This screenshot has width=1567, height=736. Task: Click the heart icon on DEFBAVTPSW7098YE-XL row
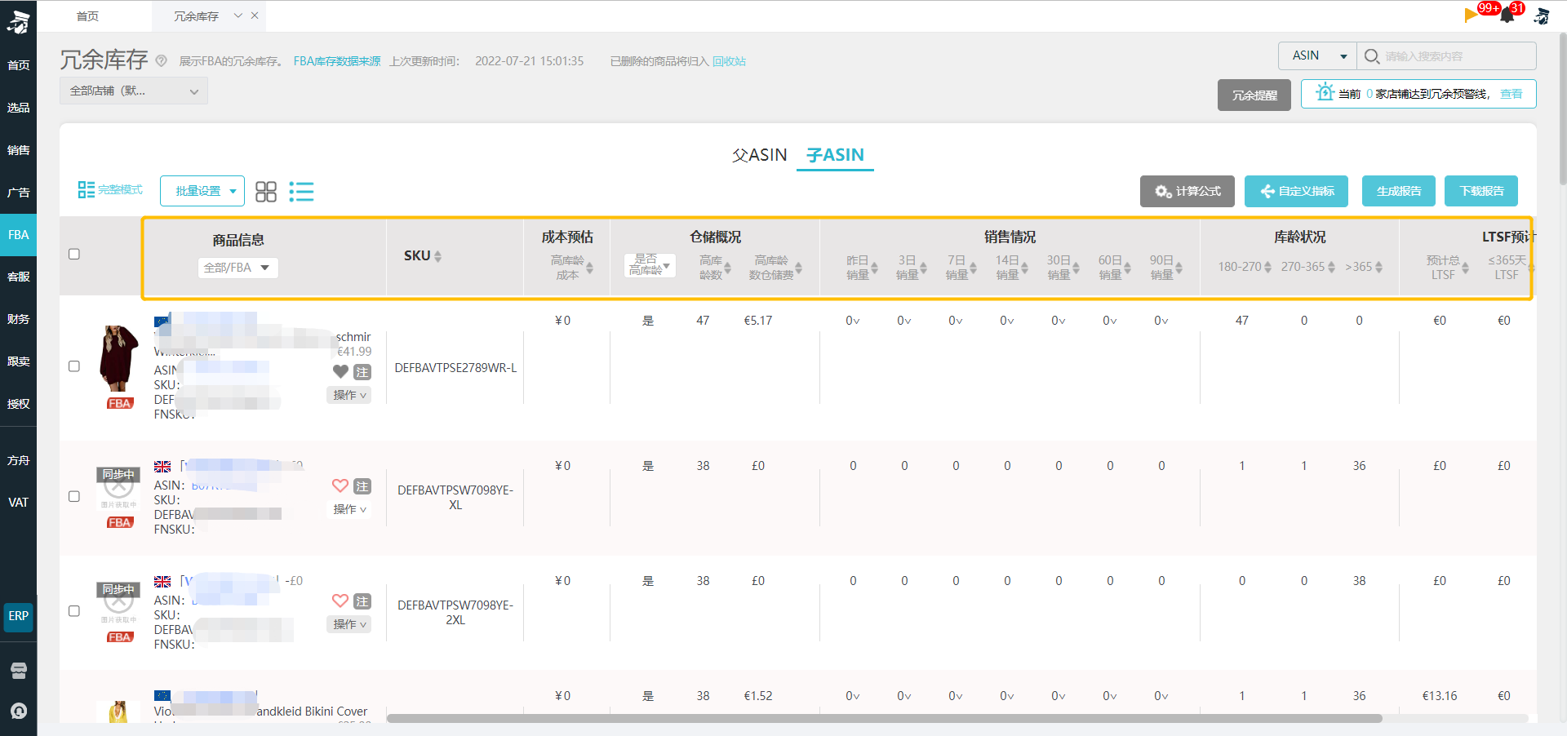tap(341, 485)
